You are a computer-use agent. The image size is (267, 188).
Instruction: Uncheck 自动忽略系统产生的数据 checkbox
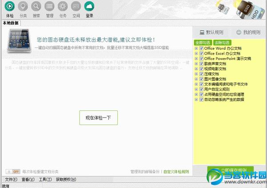(201, 99)
